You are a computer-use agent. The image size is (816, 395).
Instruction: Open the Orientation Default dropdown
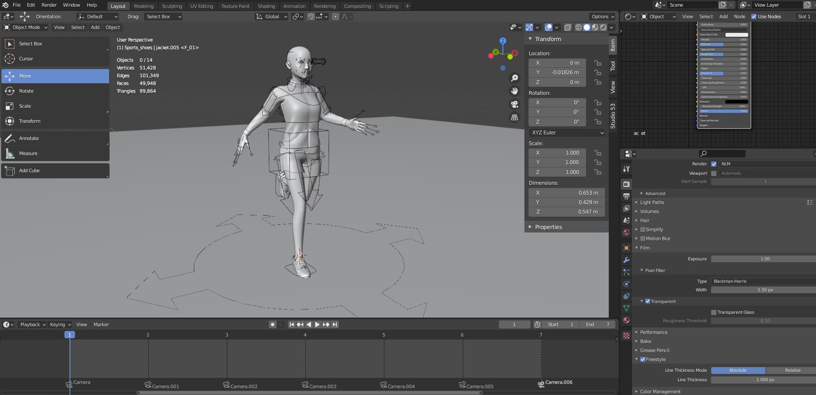[98, 17]
